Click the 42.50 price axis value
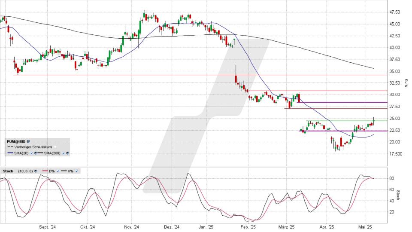 point(395,36)
